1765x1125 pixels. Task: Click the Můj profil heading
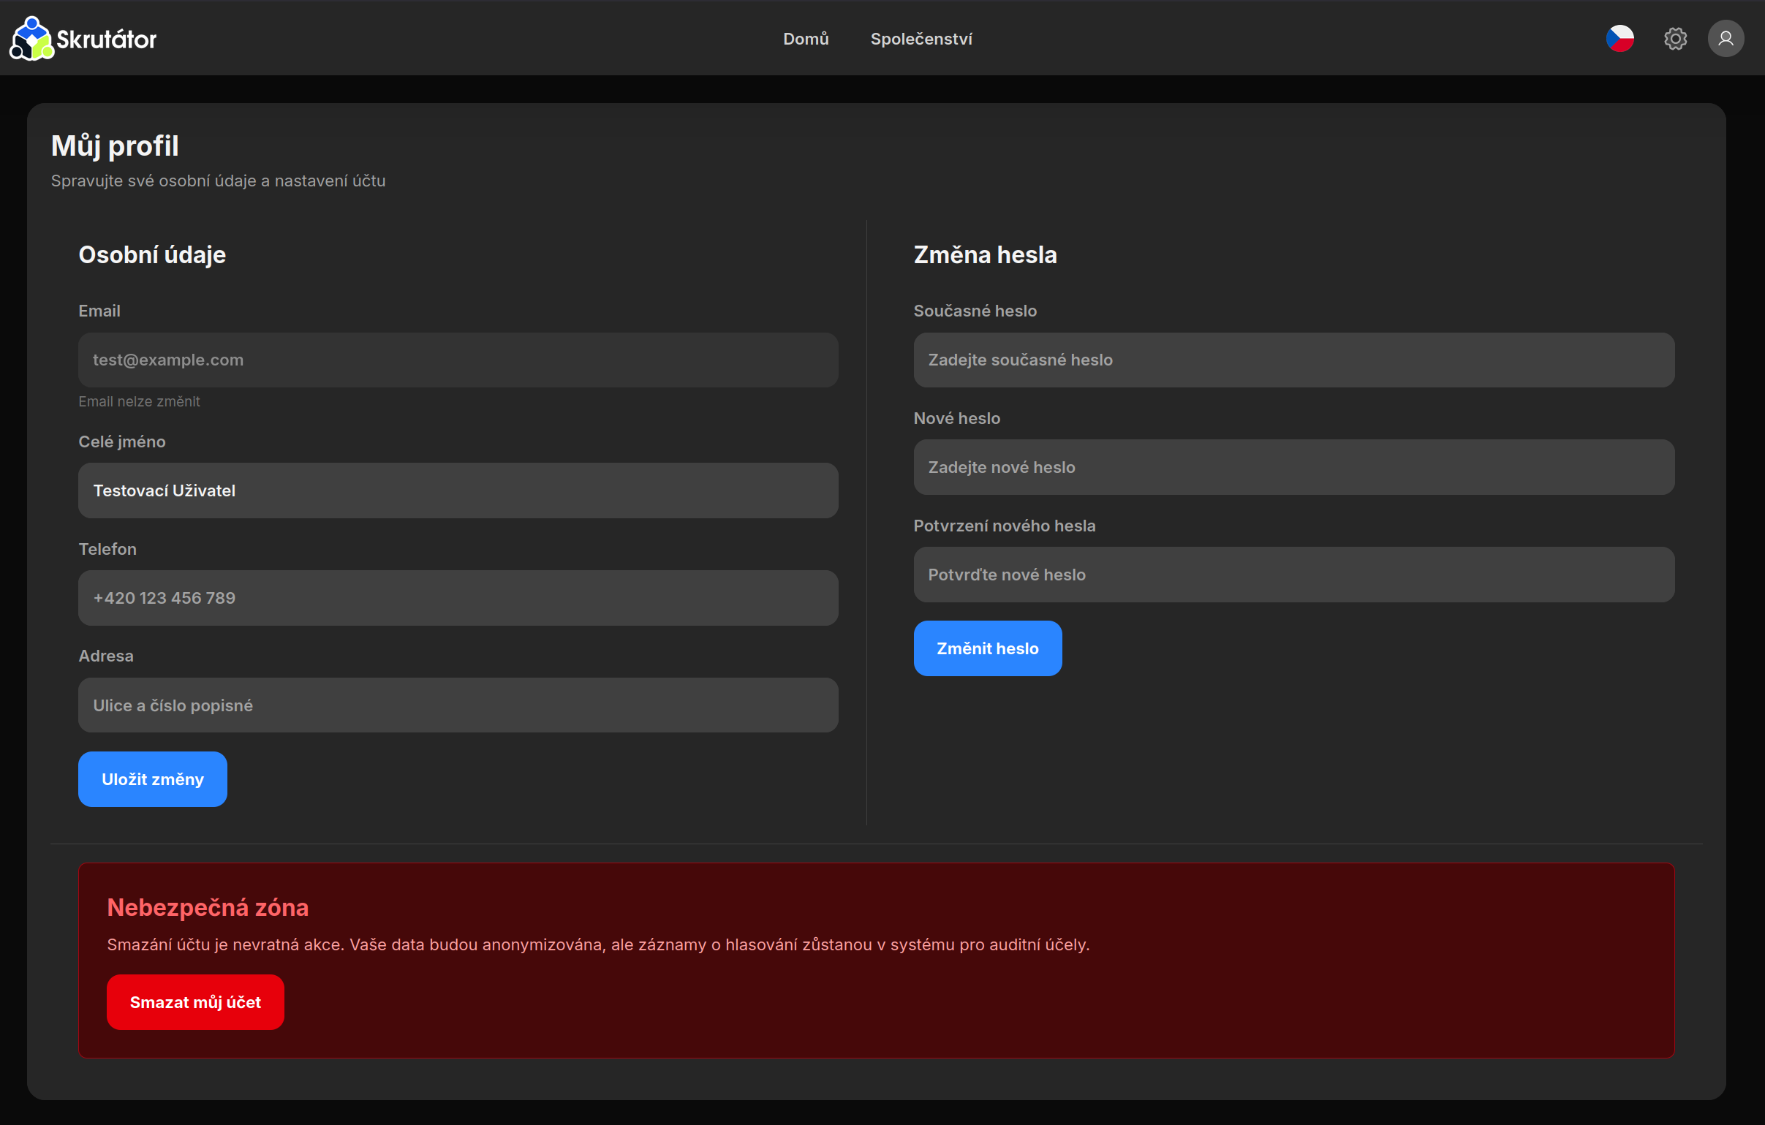coord(115,146)
